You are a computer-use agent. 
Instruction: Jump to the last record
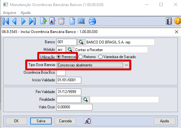(x=32, y=21)
